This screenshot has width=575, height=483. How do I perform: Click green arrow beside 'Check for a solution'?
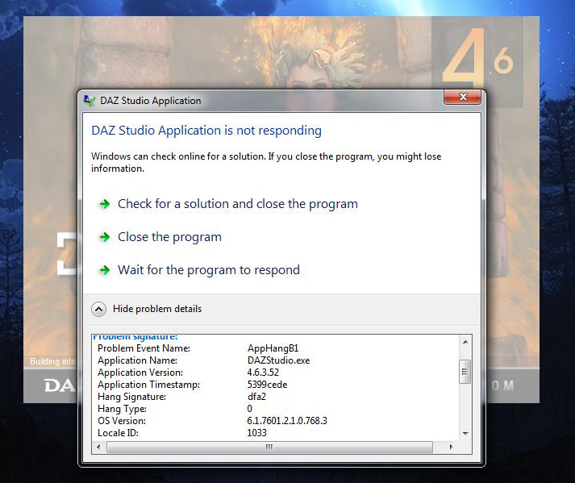point(105,204)
